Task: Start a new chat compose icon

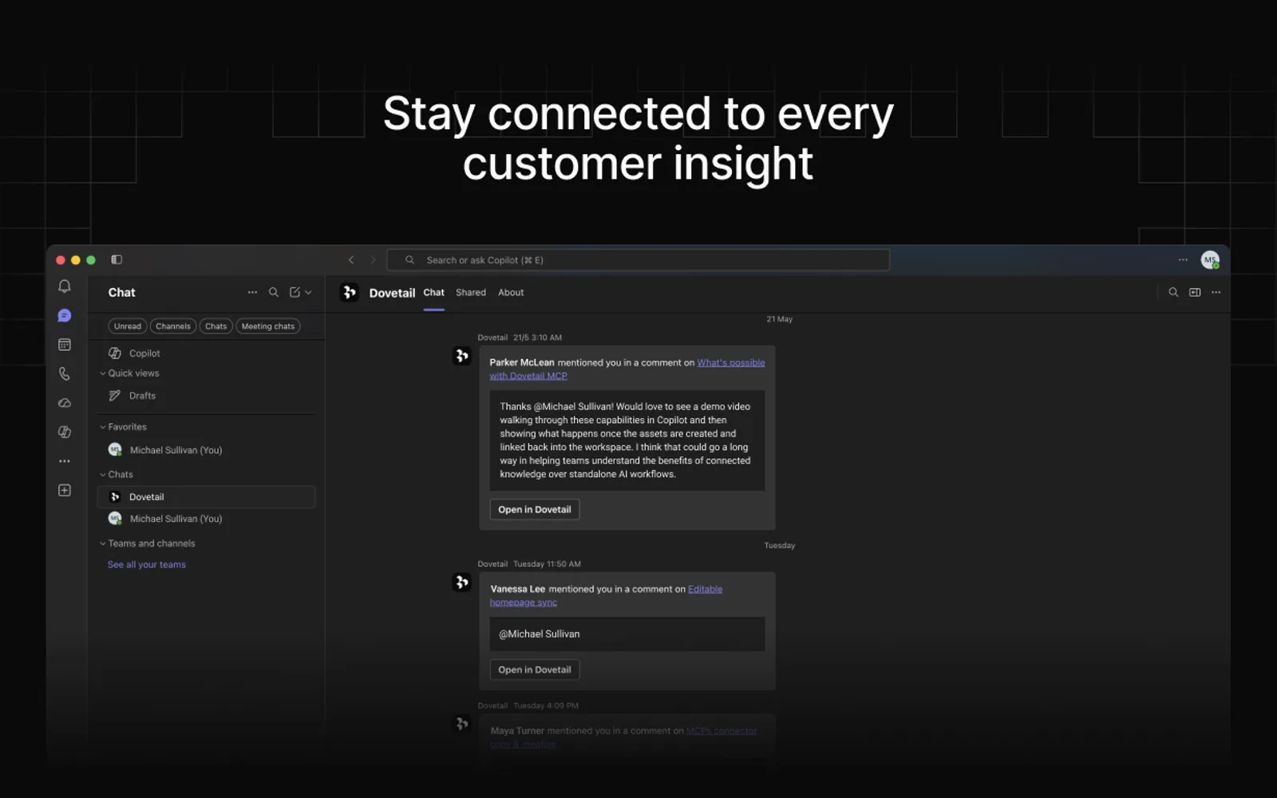Action: point(295,292)
